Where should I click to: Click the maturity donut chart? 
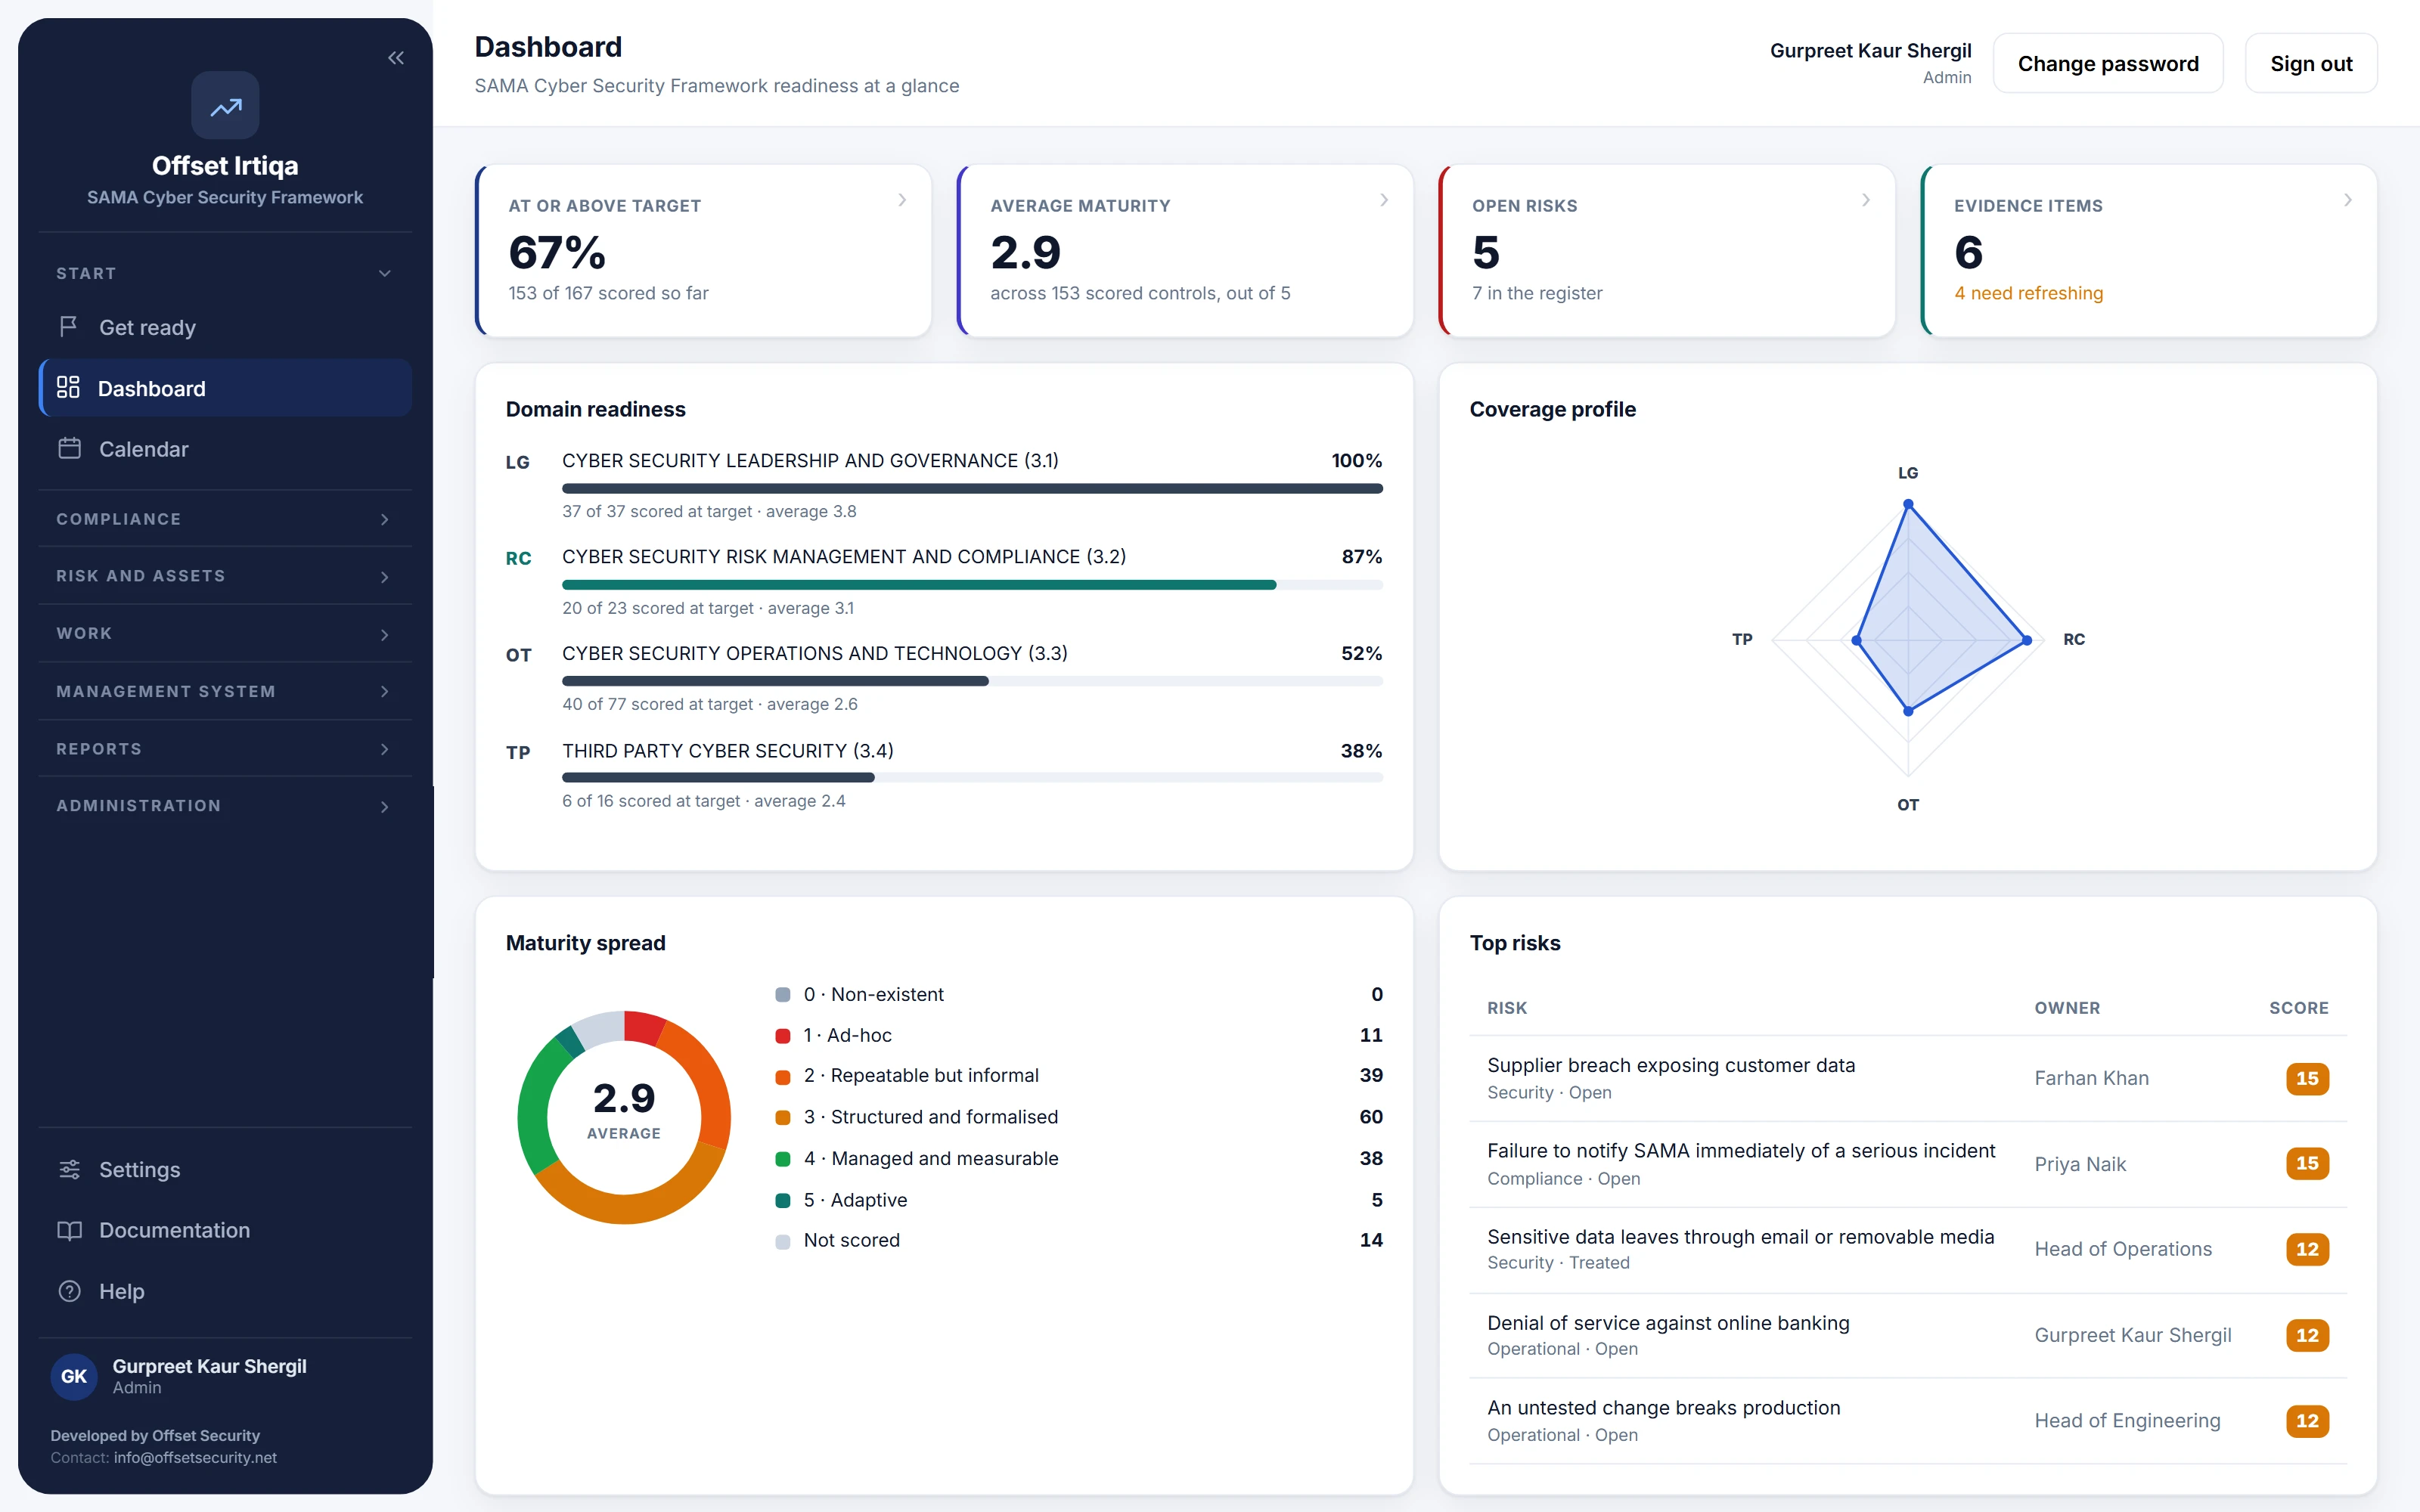(x=624, y=1117)
